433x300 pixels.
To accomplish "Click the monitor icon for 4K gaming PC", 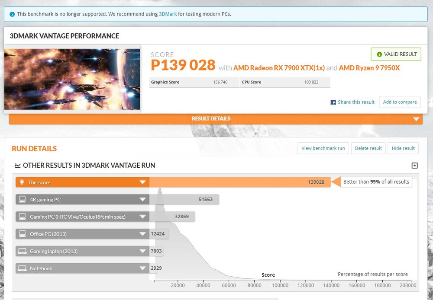I will pyautogui.click(x=22, y=199).
